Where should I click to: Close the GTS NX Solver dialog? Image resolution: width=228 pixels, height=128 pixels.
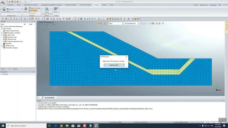pyautogui.click(x=126, y=57)
